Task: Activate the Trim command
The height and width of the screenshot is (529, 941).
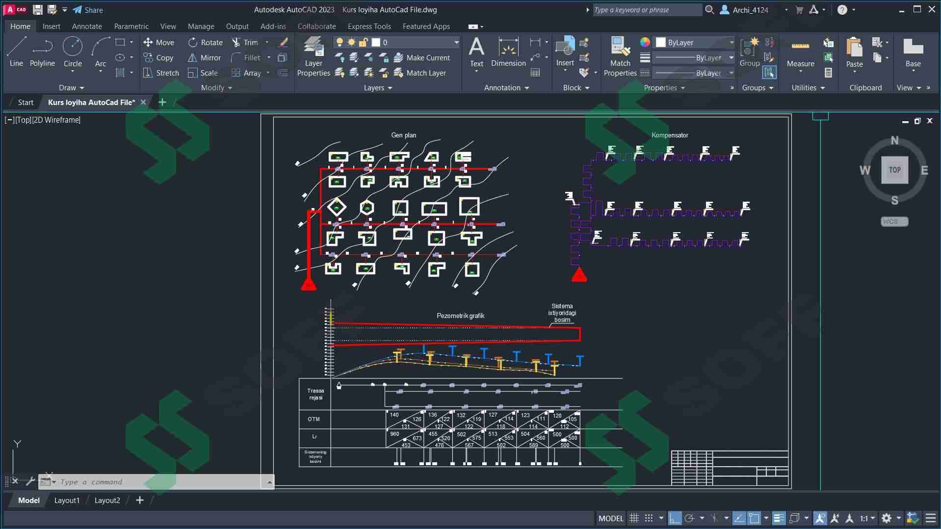Action: [245, 43]
